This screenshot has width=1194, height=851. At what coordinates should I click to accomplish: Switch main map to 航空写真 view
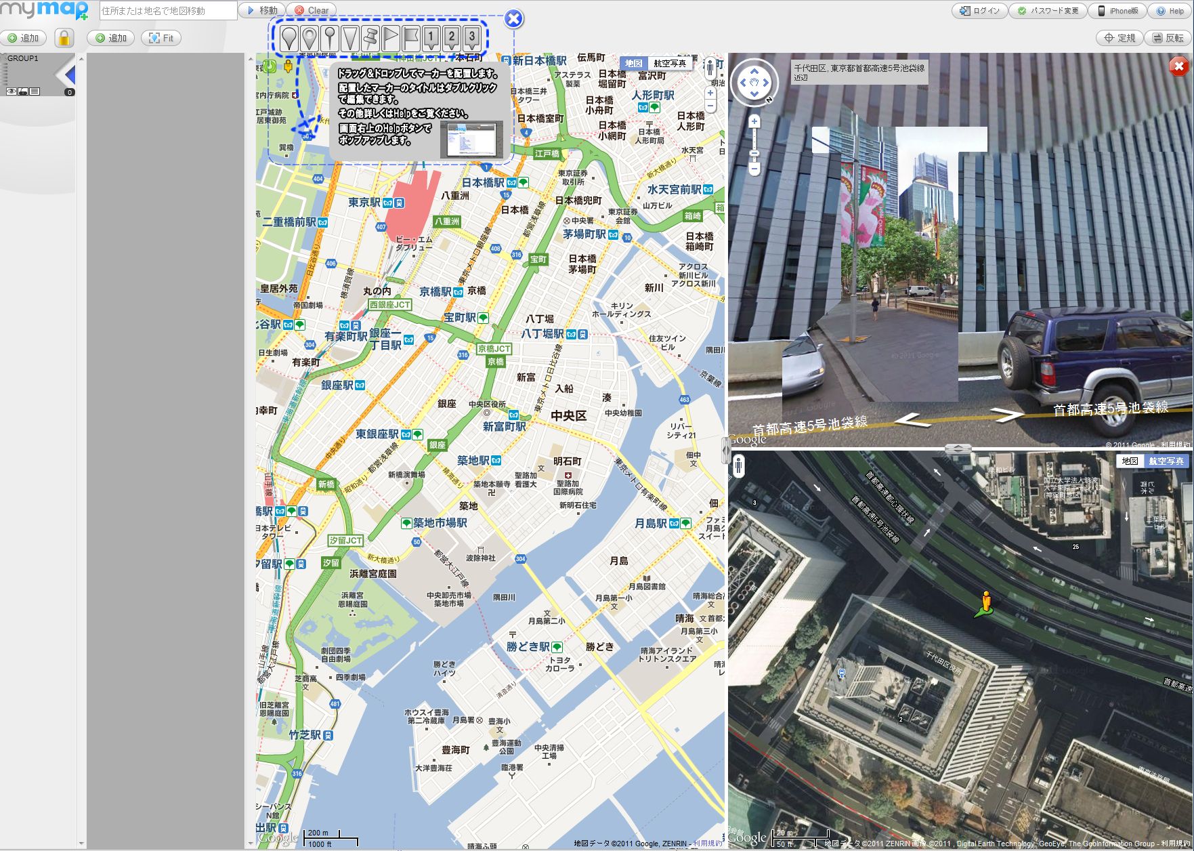click(670, 63)
